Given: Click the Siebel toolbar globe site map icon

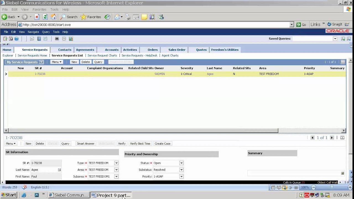Looking at the screenshot, I should pyautogui.click(x=17, y=39).
